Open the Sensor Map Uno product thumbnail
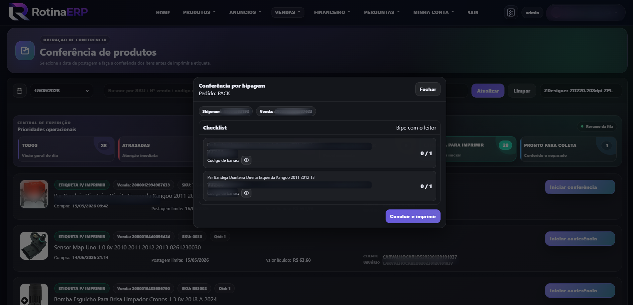The width and height of the screenshot is (633, 305). point(34,246)
